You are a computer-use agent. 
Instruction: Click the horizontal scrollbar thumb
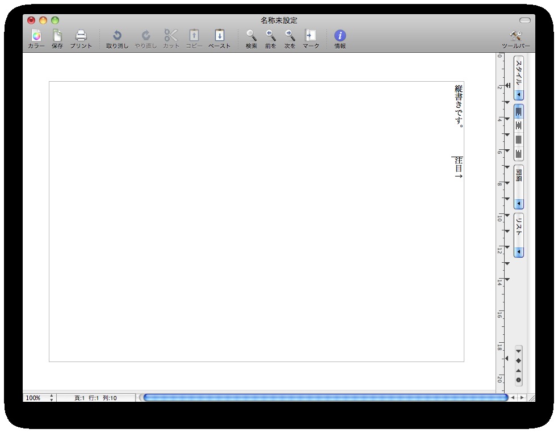coord(325,397)
